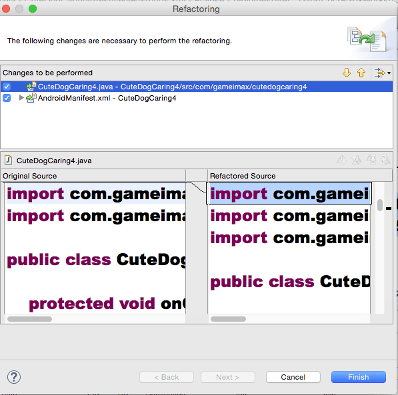Select the previous change up arrow
398x395 pixels.
tap(361, 73)
